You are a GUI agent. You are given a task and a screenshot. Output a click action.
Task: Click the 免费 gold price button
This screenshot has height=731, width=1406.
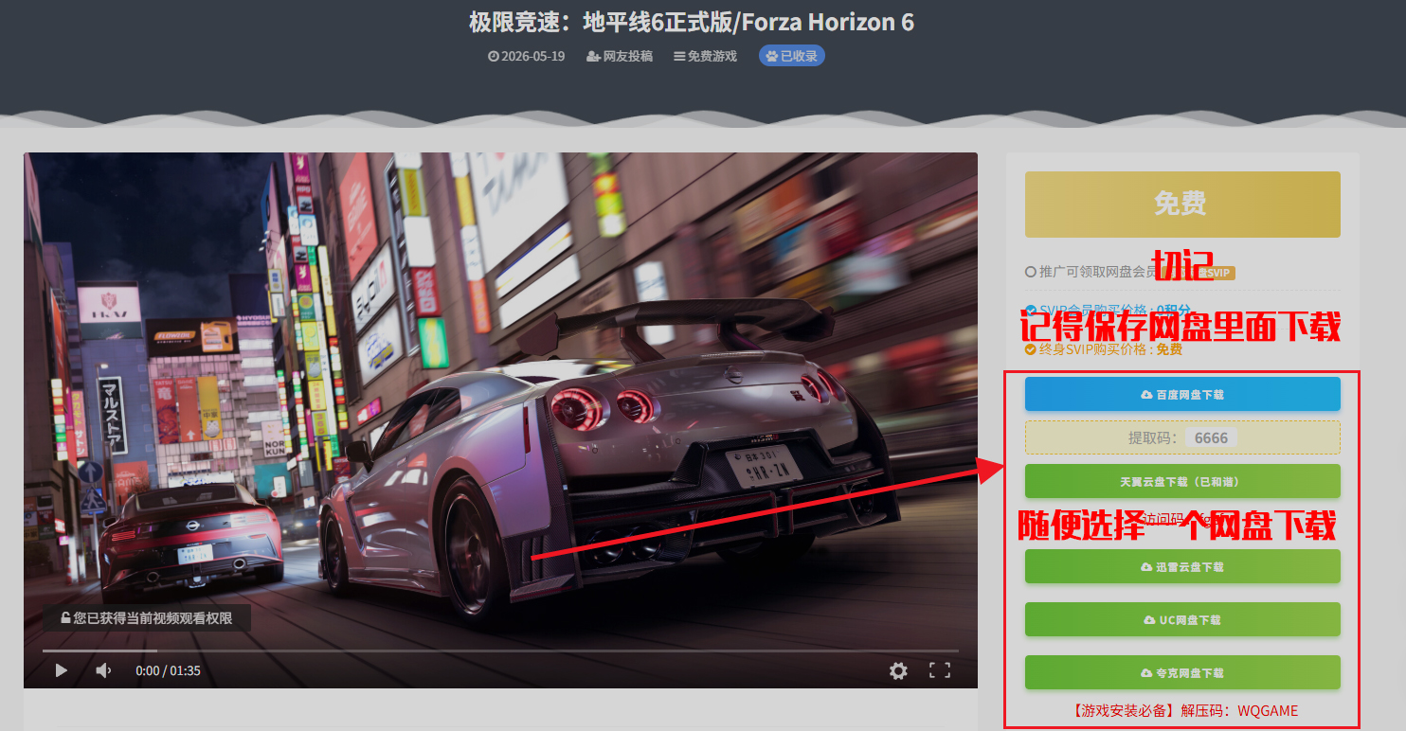click(x=1182, y=204)
